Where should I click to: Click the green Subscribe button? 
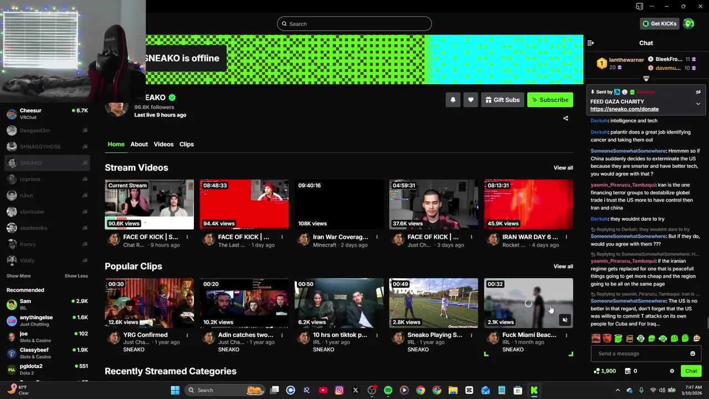(x=550, y=100)
